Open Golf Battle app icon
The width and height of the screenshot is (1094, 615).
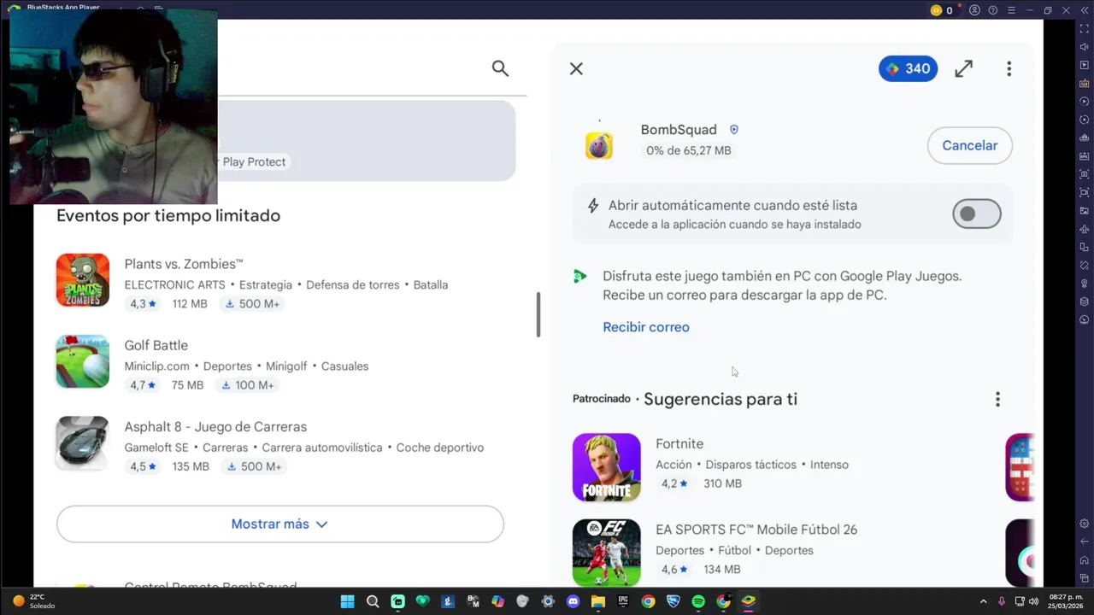(x=83, y=361)
